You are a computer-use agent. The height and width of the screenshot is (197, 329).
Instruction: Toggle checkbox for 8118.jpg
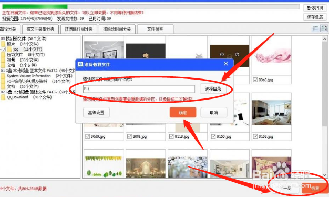click(171, 136)
